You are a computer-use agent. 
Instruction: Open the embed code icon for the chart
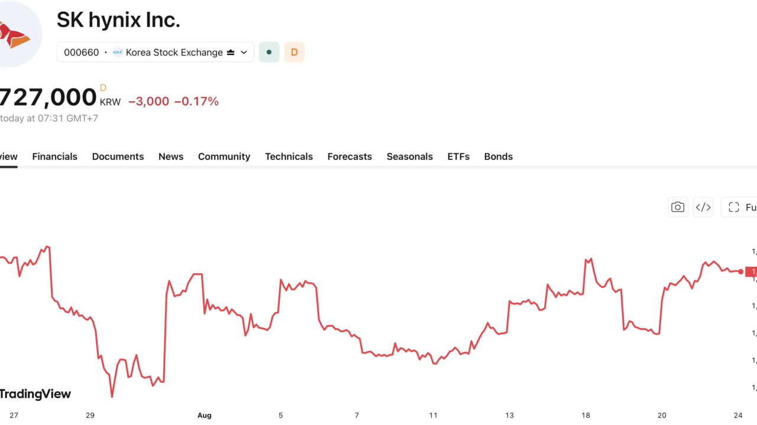703,207
